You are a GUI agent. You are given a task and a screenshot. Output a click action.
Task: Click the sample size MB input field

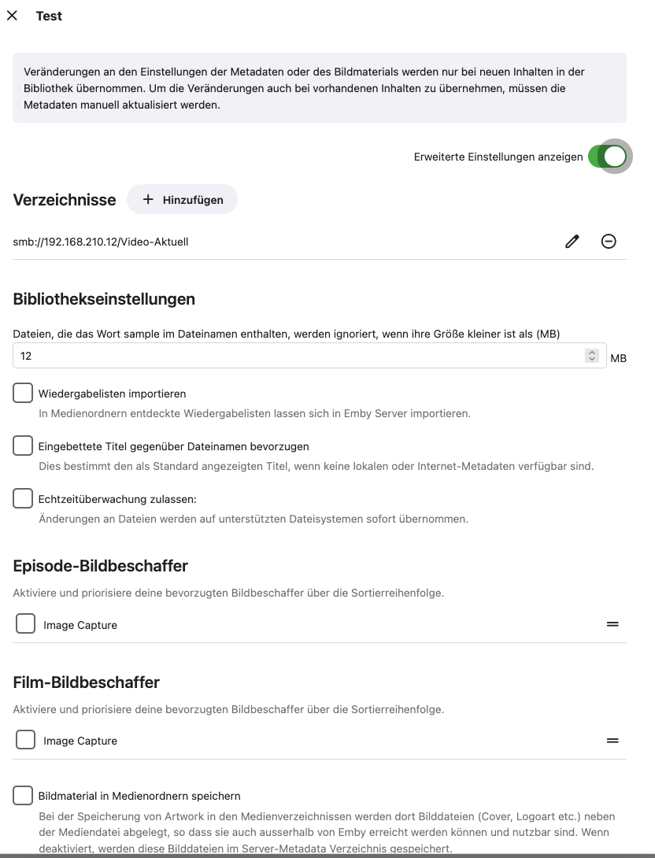[299, 356]
